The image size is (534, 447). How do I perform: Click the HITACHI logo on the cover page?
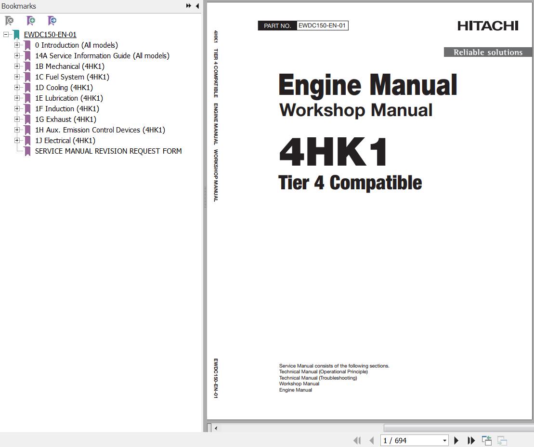pos(488,26)
